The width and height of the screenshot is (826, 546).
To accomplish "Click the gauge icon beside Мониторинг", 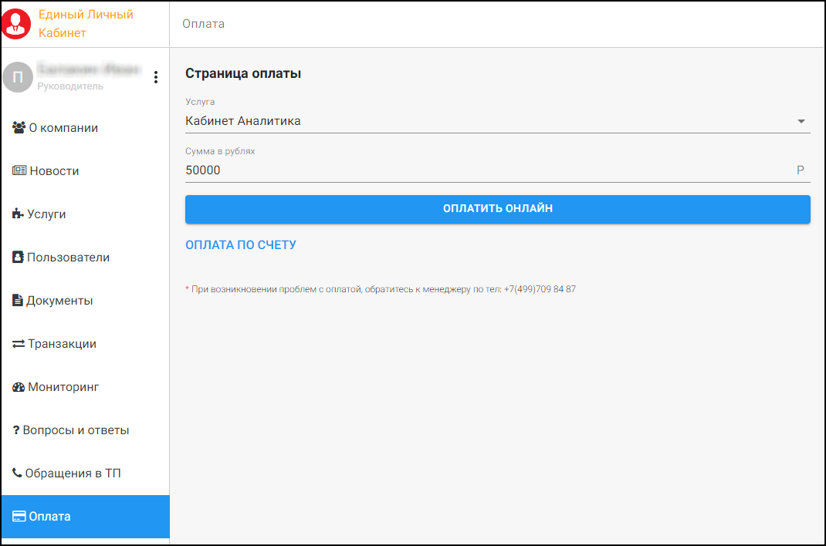I will coord(19,387).
